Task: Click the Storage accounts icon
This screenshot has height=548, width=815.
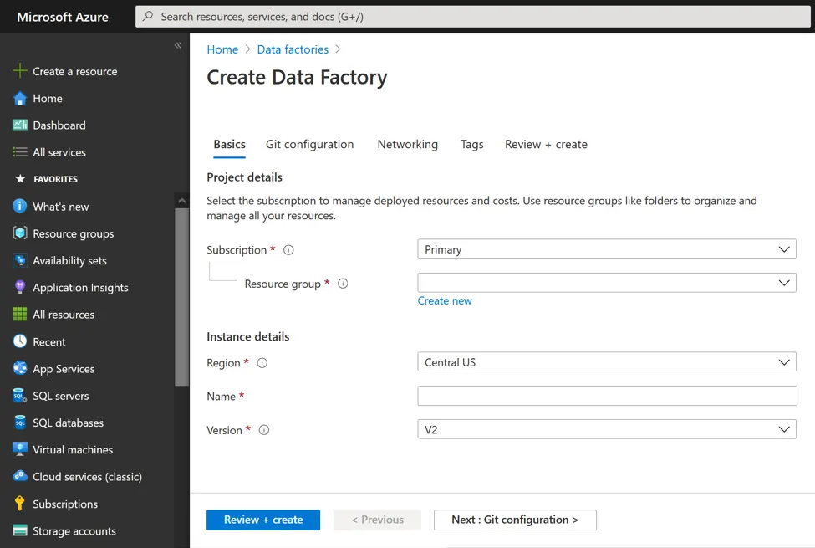Action: coord(20,530)
